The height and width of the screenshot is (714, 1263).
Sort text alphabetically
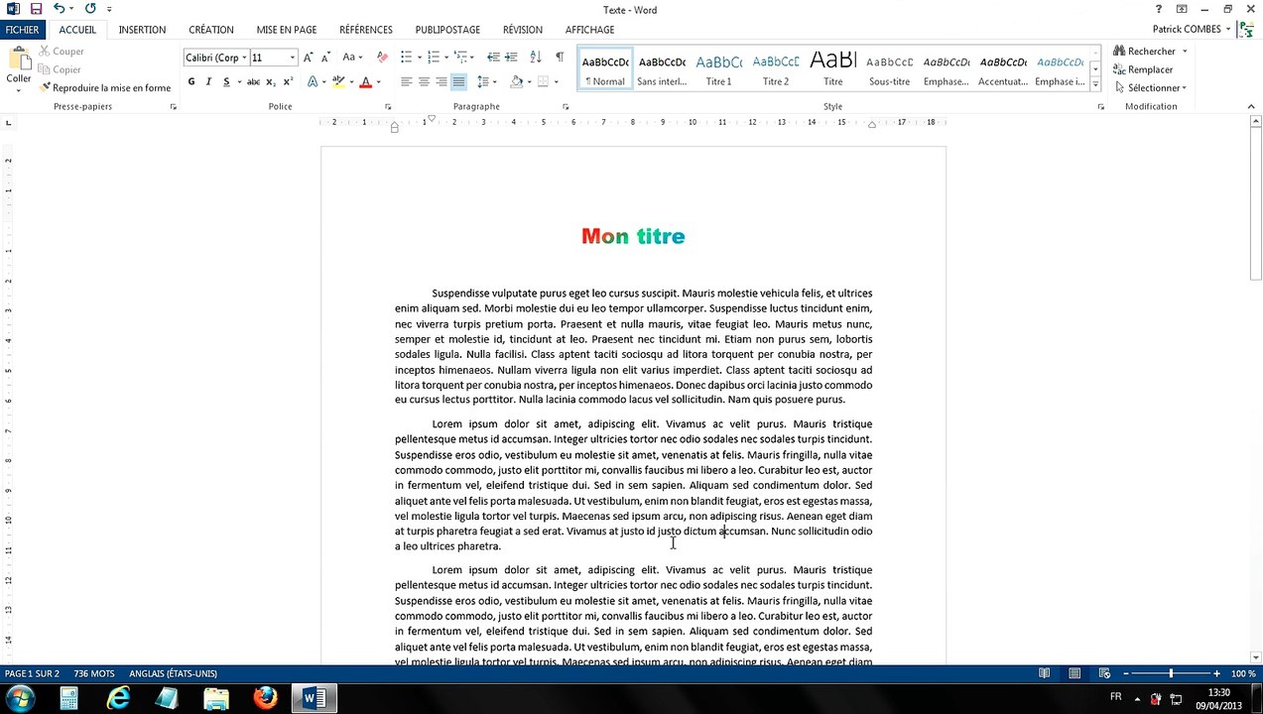point(536,58)
